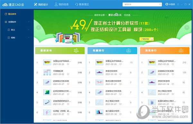Open 挡土墙设计软件 title in 浏览排行
The image size is (193, 124).
click(165, 91)
